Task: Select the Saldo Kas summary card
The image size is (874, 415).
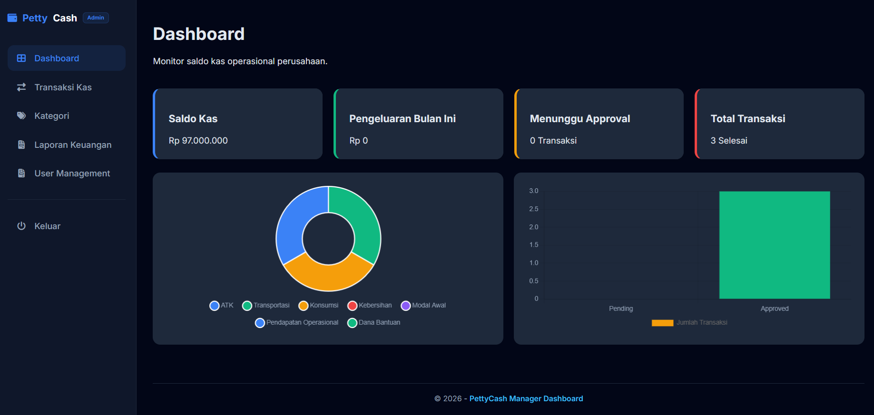Action: pos(238,124)
